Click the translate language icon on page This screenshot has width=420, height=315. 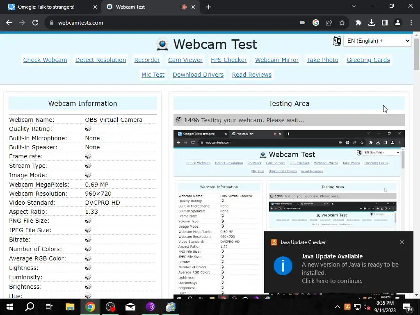click(x=337, y=41)
